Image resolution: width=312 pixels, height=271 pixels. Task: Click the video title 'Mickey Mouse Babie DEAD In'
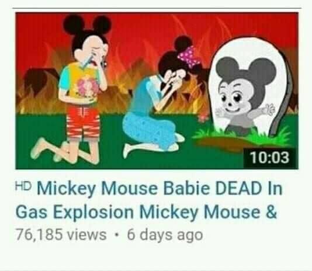point(160,188)
